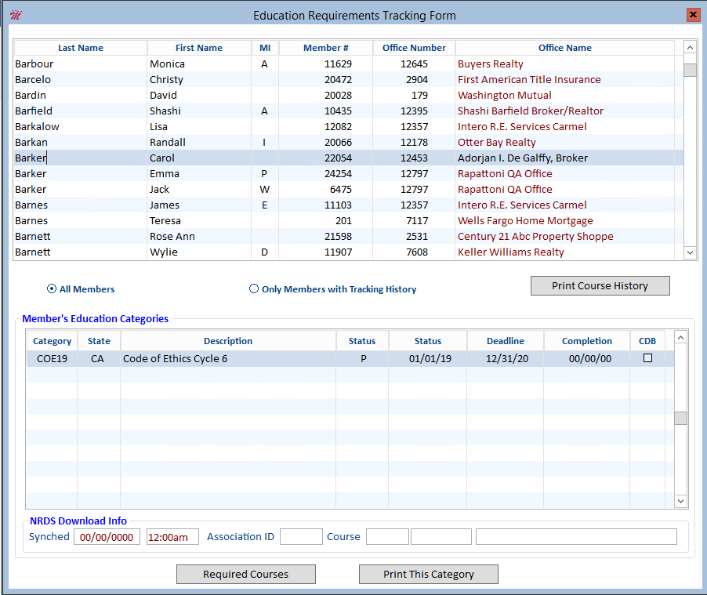
Task: Sort by the Member # column header
Action: coord(325,48)
